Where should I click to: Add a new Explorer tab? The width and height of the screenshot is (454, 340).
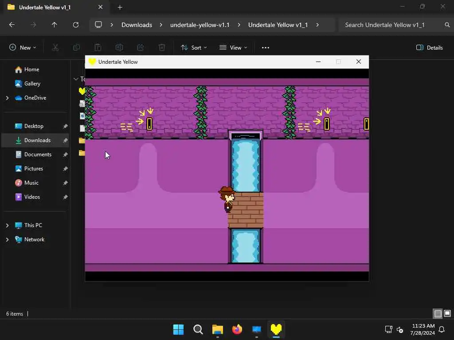tap(120, 8)
